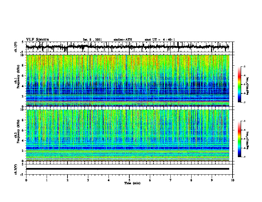This screenshot has height=202, width=262.
Task: Click the "-3" tick on ch.1 colorbar
Action: pos(244,66)
